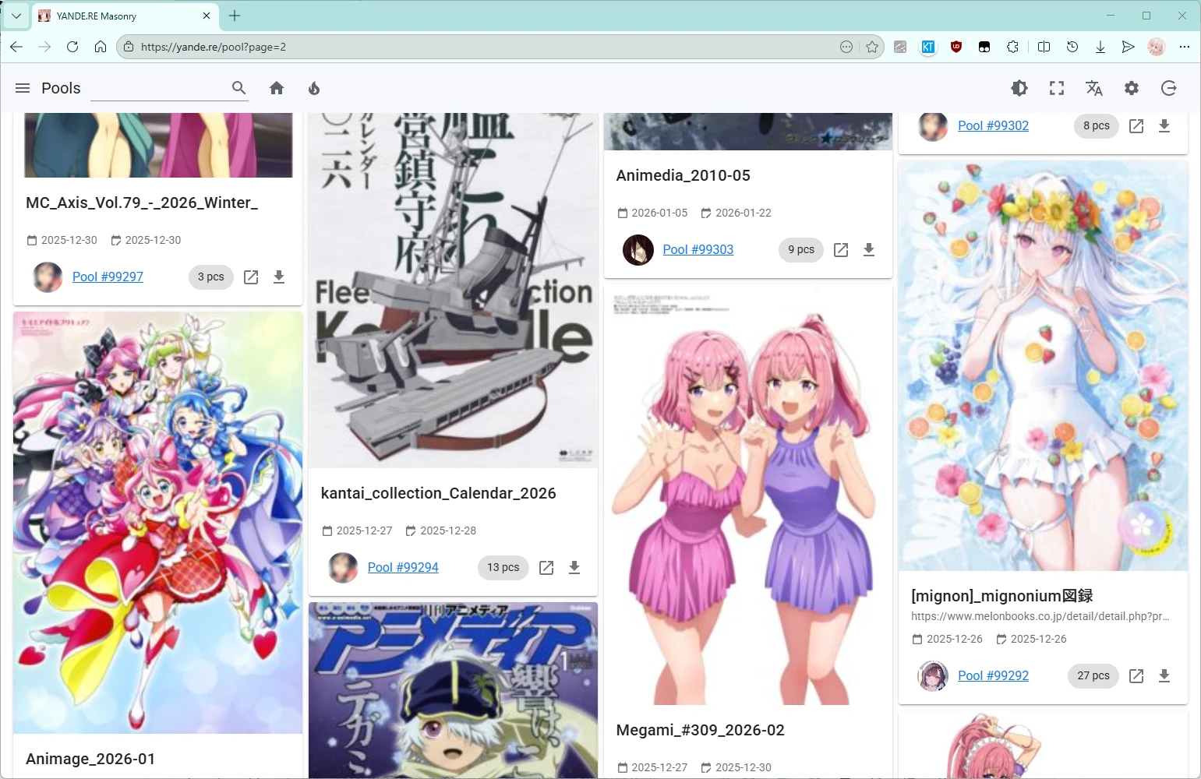Bookmark page with star icon
The image size is (1201, 779).
click(872, 47)
